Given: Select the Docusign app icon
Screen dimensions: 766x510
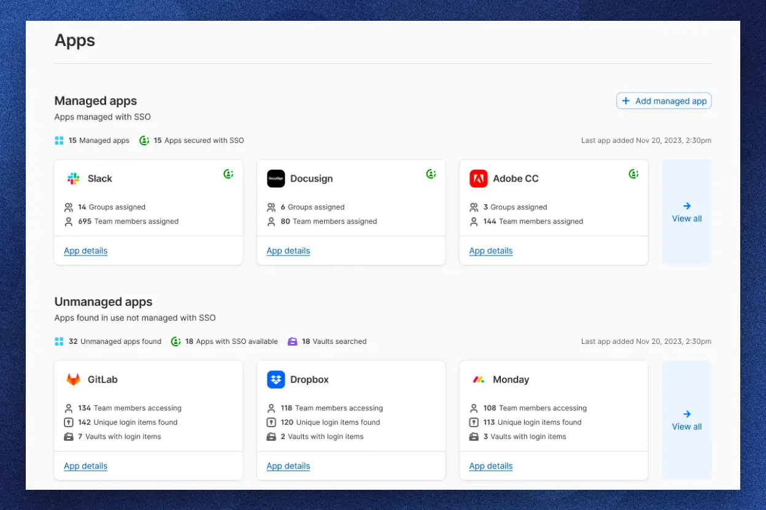Looking at the screenshot, I should coord(276,178).
